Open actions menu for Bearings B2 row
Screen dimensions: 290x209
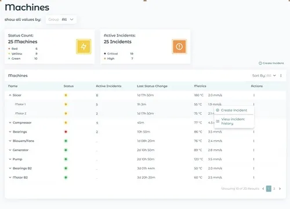[x=254, y=168]
